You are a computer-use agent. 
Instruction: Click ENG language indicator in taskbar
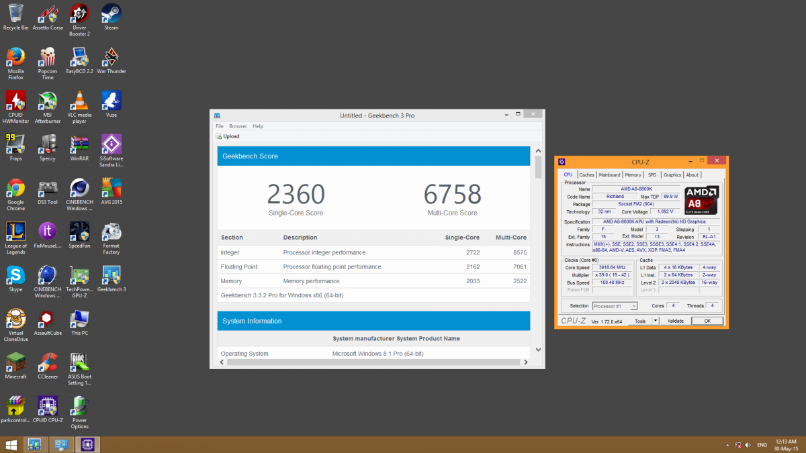(762, 445)
